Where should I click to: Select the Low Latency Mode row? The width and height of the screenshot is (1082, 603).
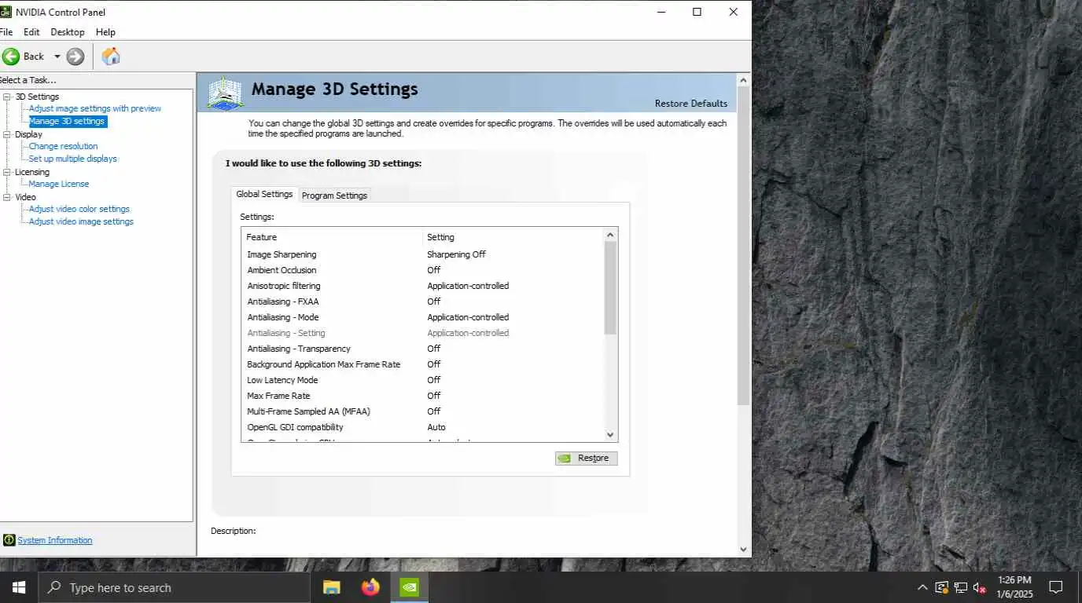point(423,380)
